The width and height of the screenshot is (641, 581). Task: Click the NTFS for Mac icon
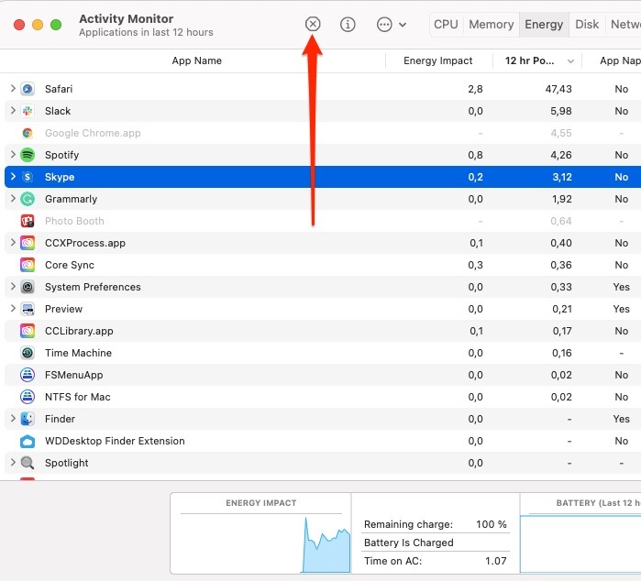click(x=28, y=397)
